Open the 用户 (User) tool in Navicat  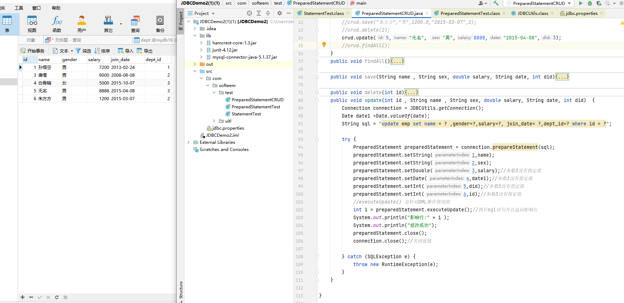(82, 24)
